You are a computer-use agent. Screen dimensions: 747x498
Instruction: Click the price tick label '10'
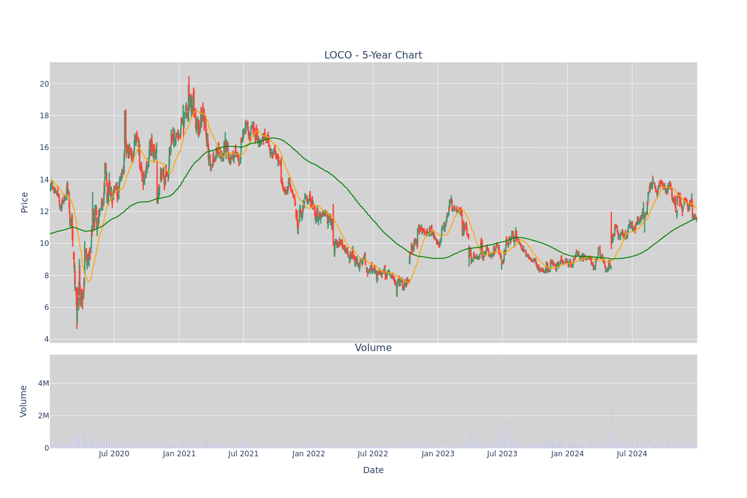pos(44,243)
